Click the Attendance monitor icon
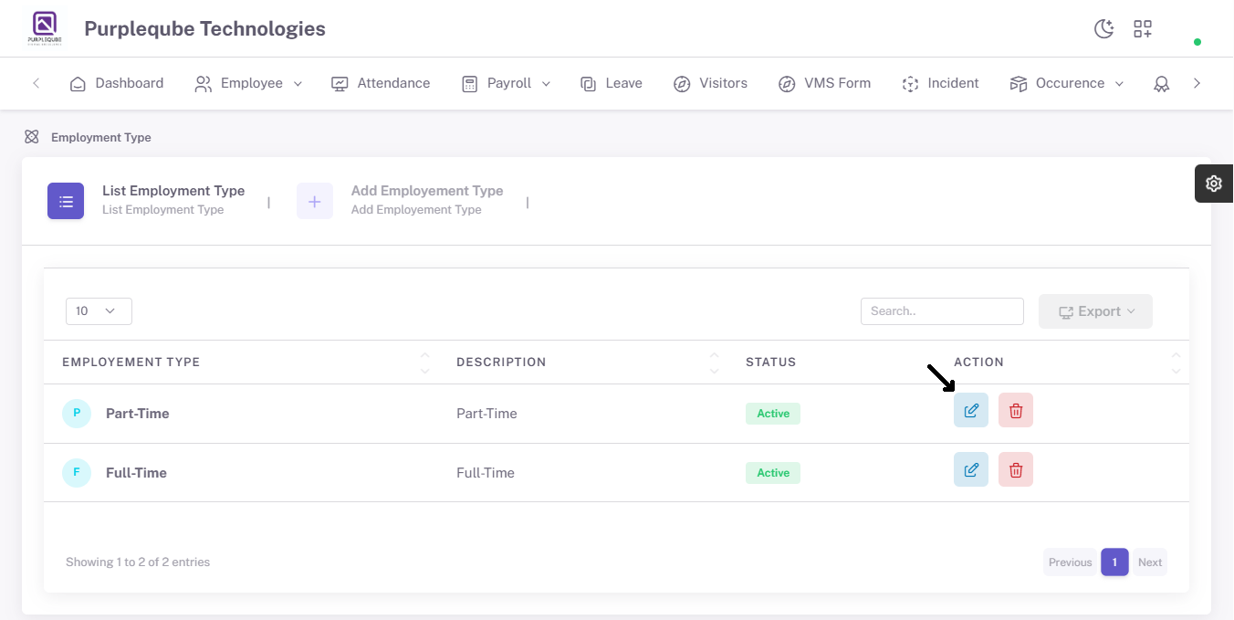This screenshot has width=1234, height=620. [x=340, y=84]
